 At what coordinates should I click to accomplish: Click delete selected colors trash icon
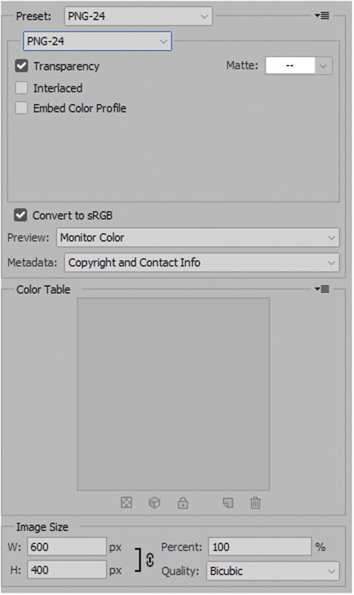(255, 503)
